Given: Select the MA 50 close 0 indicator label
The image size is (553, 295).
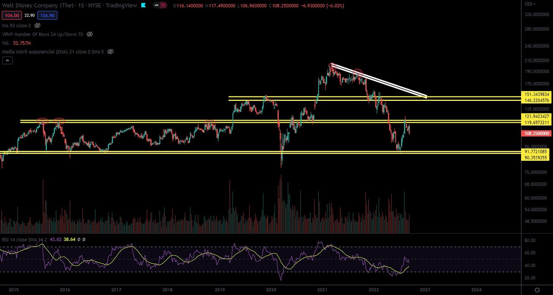Looking at the screenshot, I should pyautogui.click(x=16, y=26).
